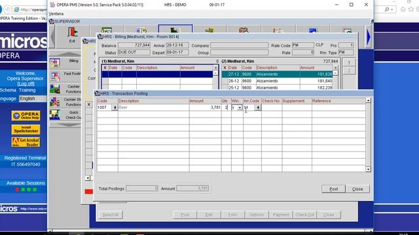Click the Supplement cell in first row
This screenshot has height=235, width=419.
(x=297, y=107)
